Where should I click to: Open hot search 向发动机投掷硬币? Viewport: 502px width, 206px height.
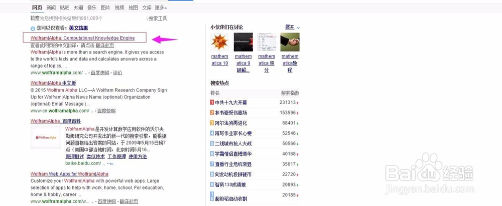[233, 174]
